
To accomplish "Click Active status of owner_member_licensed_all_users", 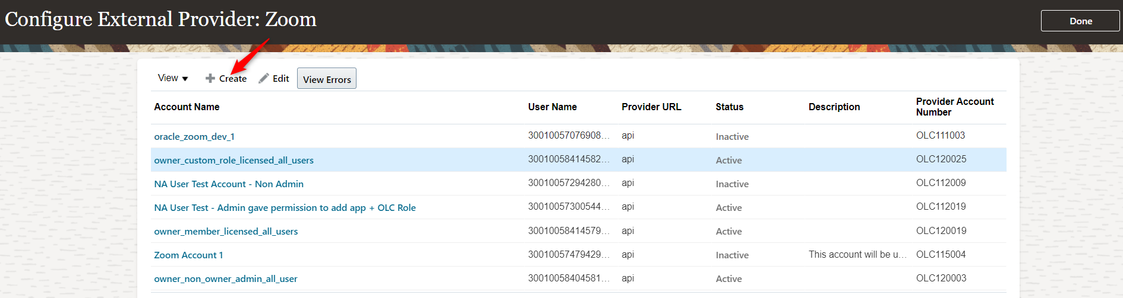I will [x=728, y=231].
